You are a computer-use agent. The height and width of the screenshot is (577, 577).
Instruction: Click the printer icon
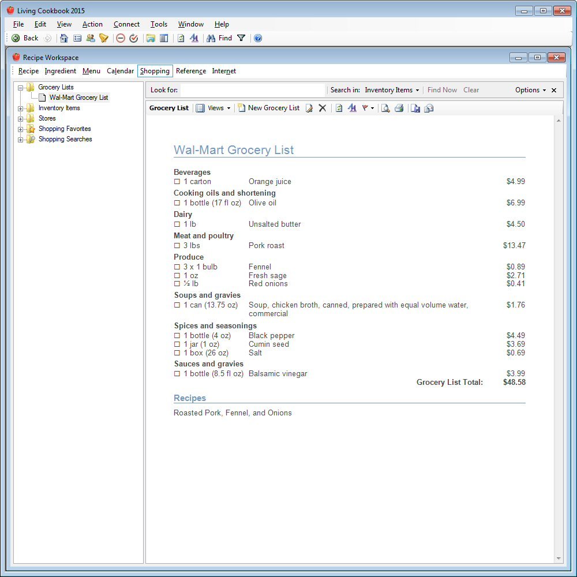click(399, 108)
